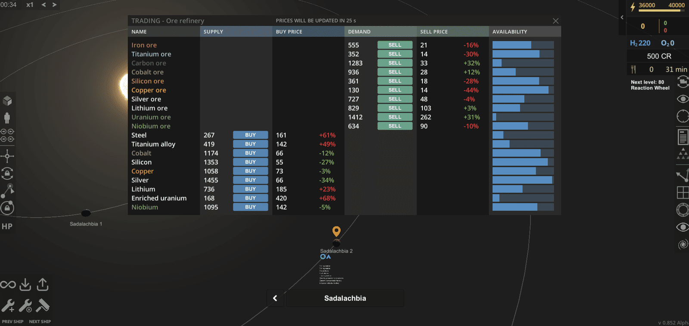Select the Sadalachbia 1 planet label
This screenshot has width=689, height=326.
pyautogui.click(x=86, y=224)
